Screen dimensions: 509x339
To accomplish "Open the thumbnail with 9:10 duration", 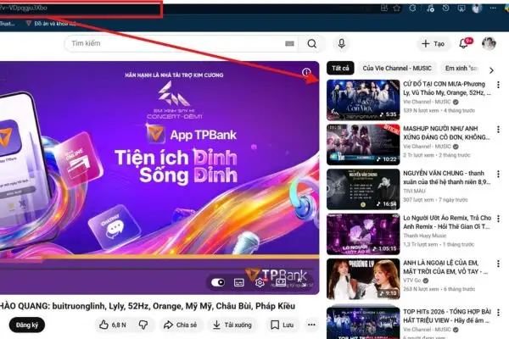I will tap(363, 279).
